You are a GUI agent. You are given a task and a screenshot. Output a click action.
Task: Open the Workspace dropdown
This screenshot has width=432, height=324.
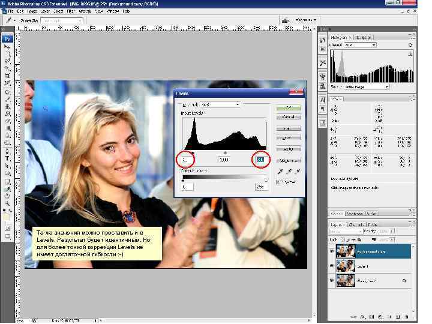coord(305,20)
